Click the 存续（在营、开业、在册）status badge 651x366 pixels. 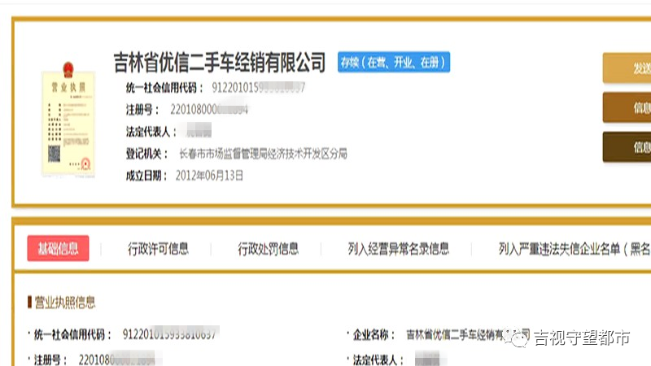pyautogui.click(x=394, y=63)
